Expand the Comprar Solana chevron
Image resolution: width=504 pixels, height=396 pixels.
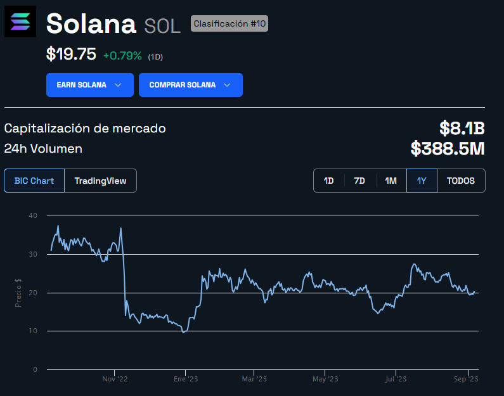227,85
